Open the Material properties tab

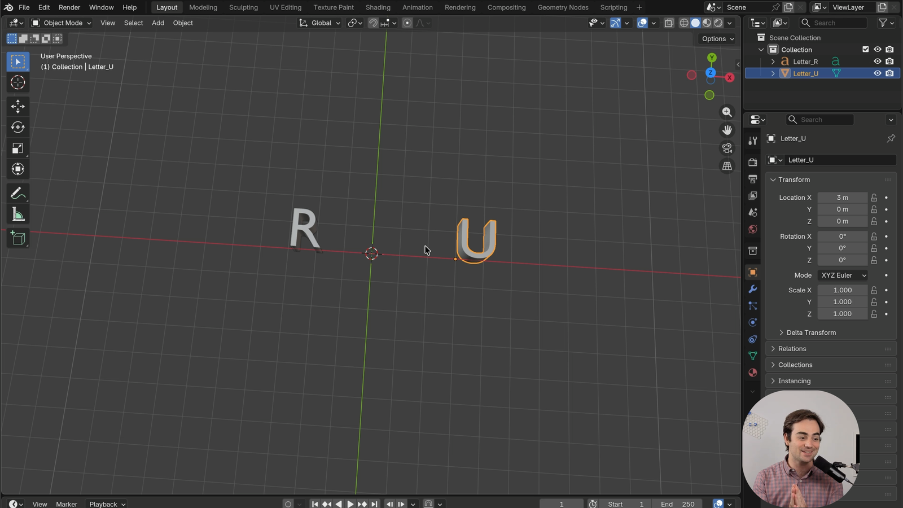coord(752,373)
